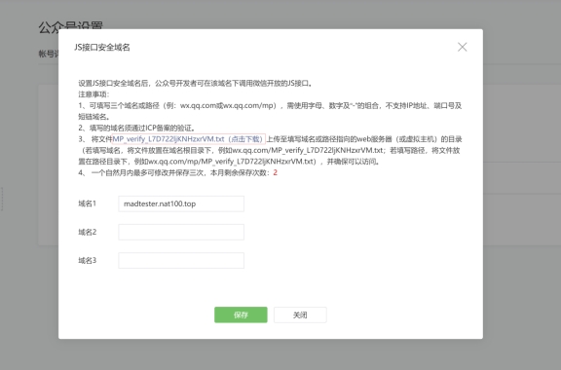561x370 pixels.
Task: Click the 注意事项 heading text
Action: click(x=93, y=94)
